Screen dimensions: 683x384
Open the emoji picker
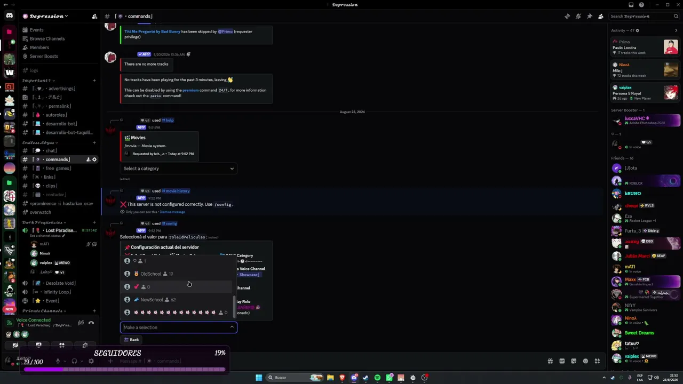(x=585, y=361)
